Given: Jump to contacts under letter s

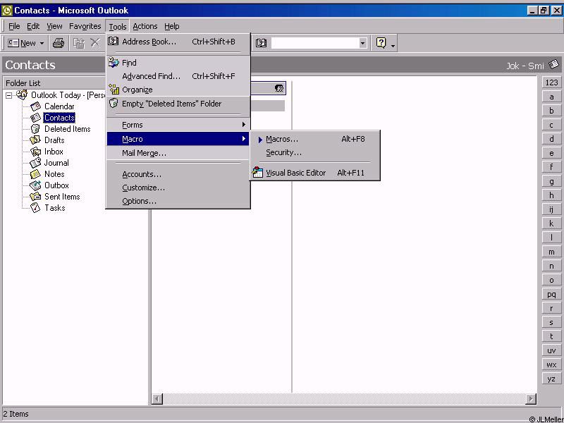Looking at the screenshot, I should (x=551, y=322).
